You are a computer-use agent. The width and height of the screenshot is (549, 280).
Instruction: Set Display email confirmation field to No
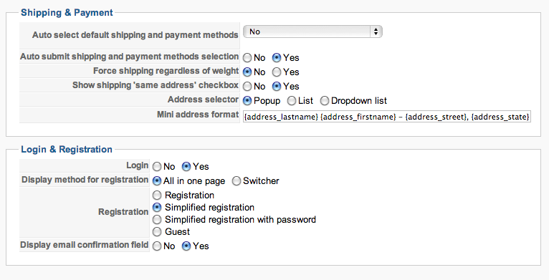click(157, 246)
